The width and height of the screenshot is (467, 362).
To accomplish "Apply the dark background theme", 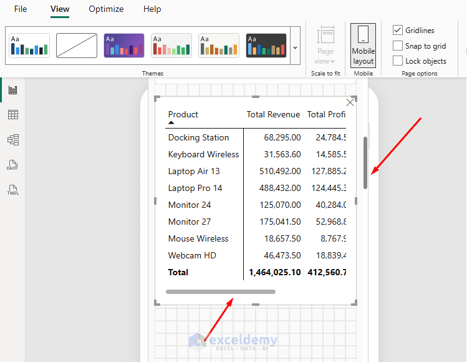I will [x=266, y=46].
